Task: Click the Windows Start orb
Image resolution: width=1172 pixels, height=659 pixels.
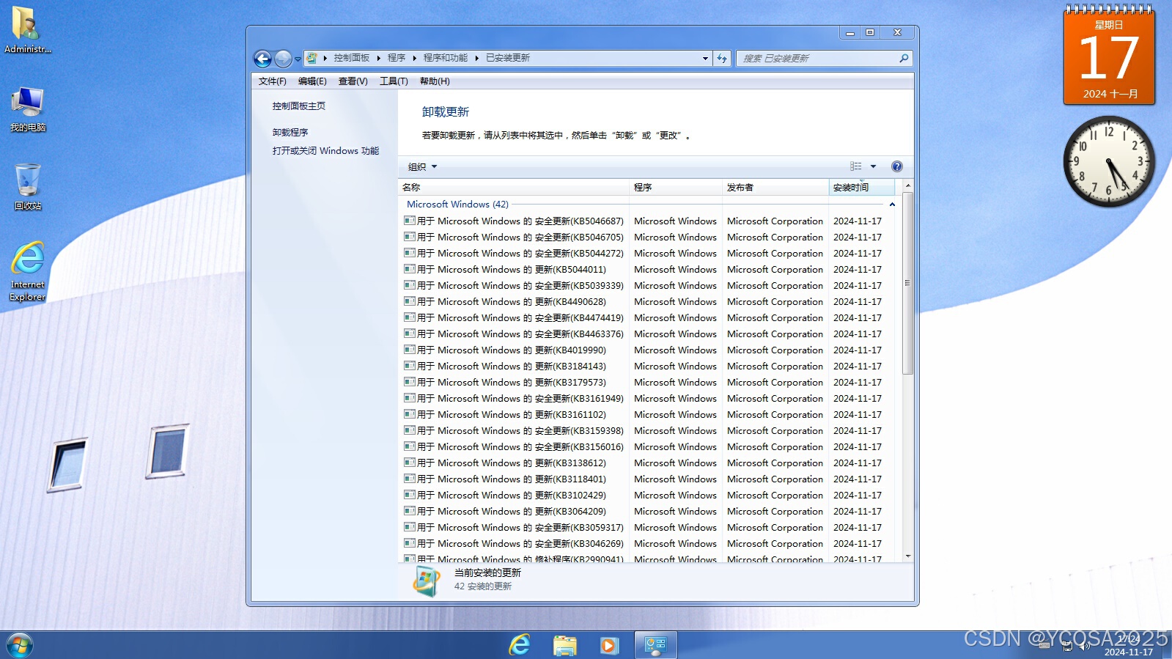Action: coord(19,645)
